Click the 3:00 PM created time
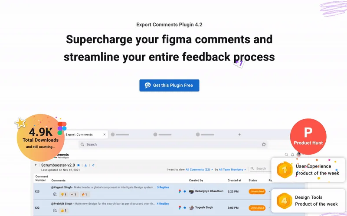This screenshot has height=216, width=347. point(233,208)
